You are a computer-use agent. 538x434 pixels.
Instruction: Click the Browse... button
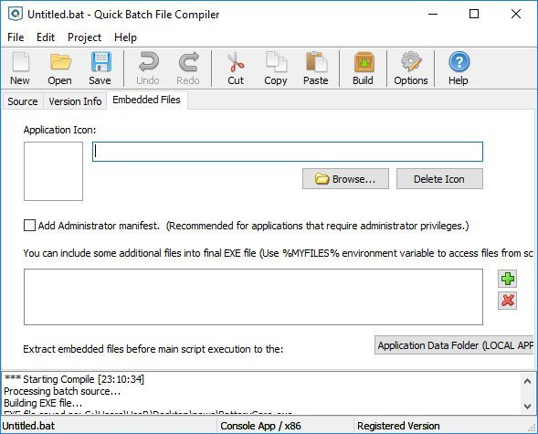[345, 179]
